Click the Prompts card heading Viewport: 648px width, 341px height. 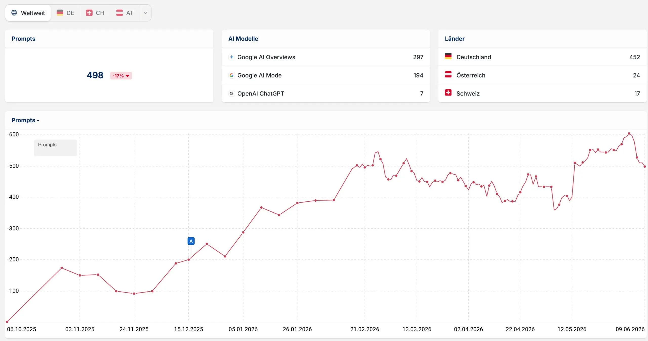[x=23, y=39]
